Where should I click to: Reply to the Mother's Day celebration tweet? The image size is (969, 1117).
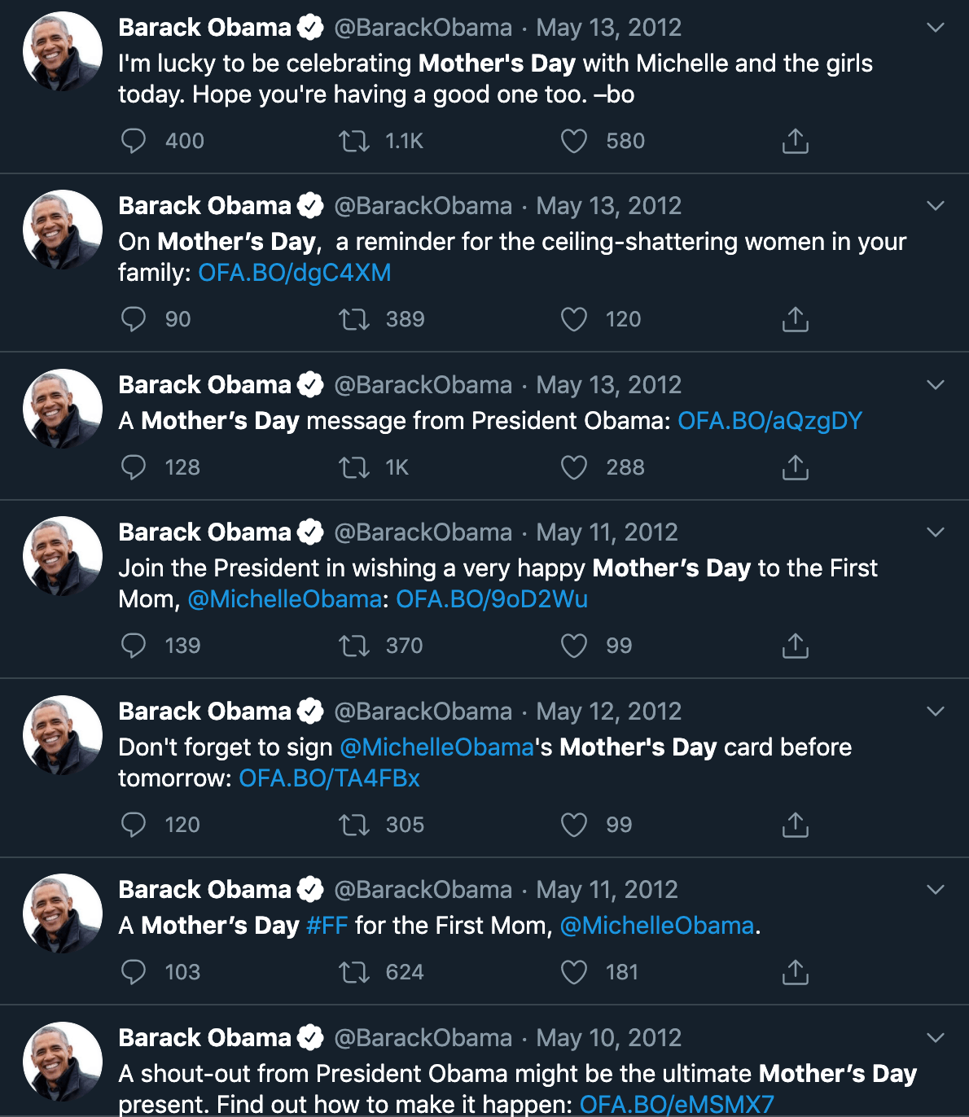tap(133, 140)
